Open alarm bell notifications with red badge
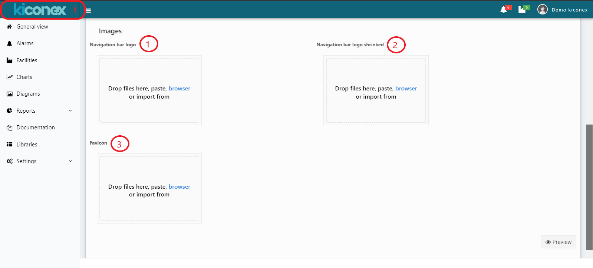 [504, 9]
